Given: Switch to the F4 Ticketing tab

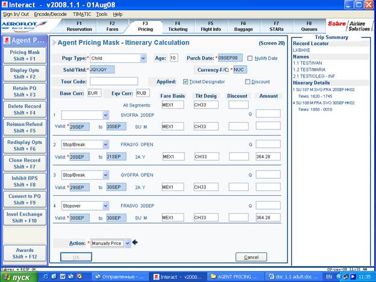Looking at the screenshot, I should (x=178, y=27).
